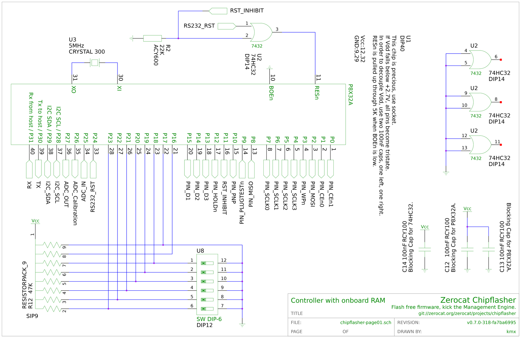Viewport: 521px width, 338px height.
Task: Click the 'RESISTORPACK_9' label
Action: (x=25, y=285)
